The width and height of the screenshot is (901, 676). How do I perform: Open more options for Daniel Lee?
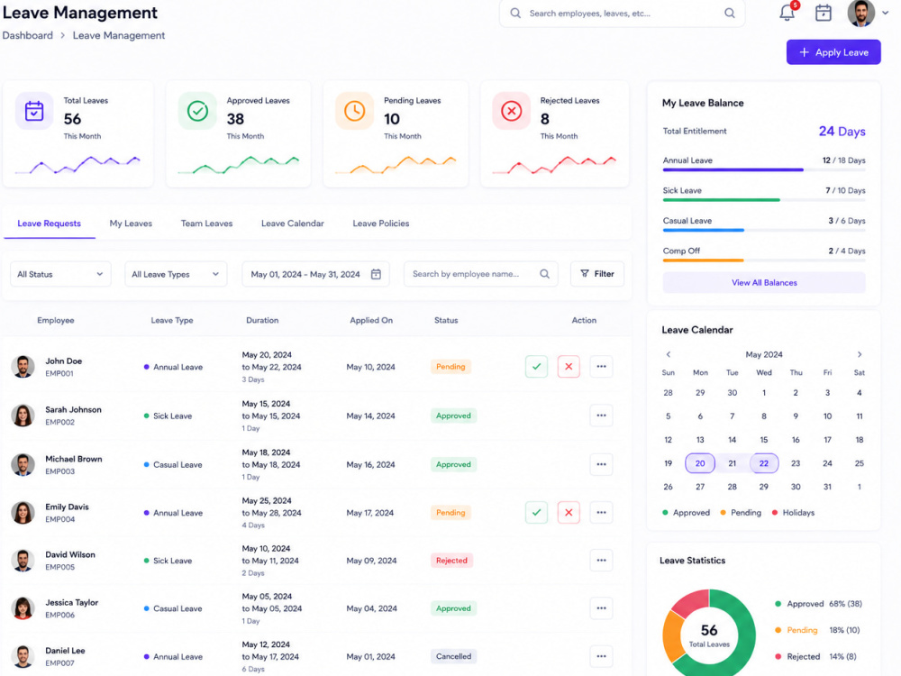click(x=601, y=656)
